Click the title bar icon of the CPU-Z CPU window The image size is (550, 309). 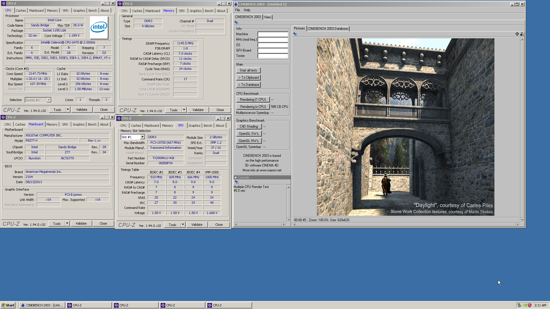click(x=4, y=3)
